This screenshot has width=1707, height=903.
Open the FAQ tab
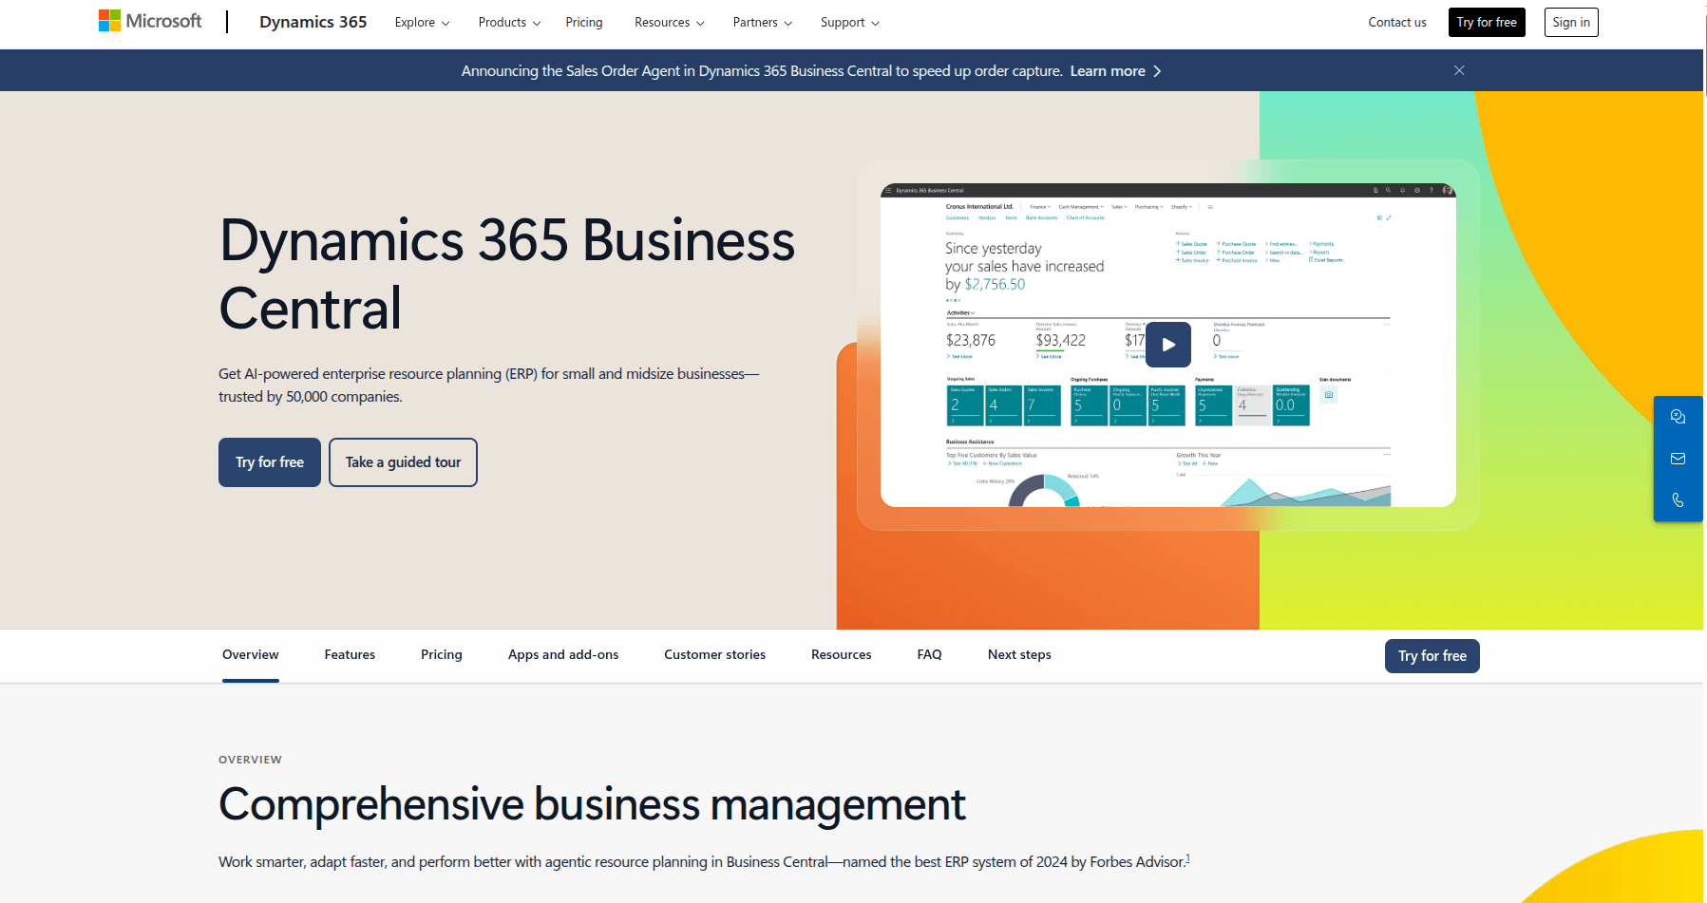click(x=929, y=654)
